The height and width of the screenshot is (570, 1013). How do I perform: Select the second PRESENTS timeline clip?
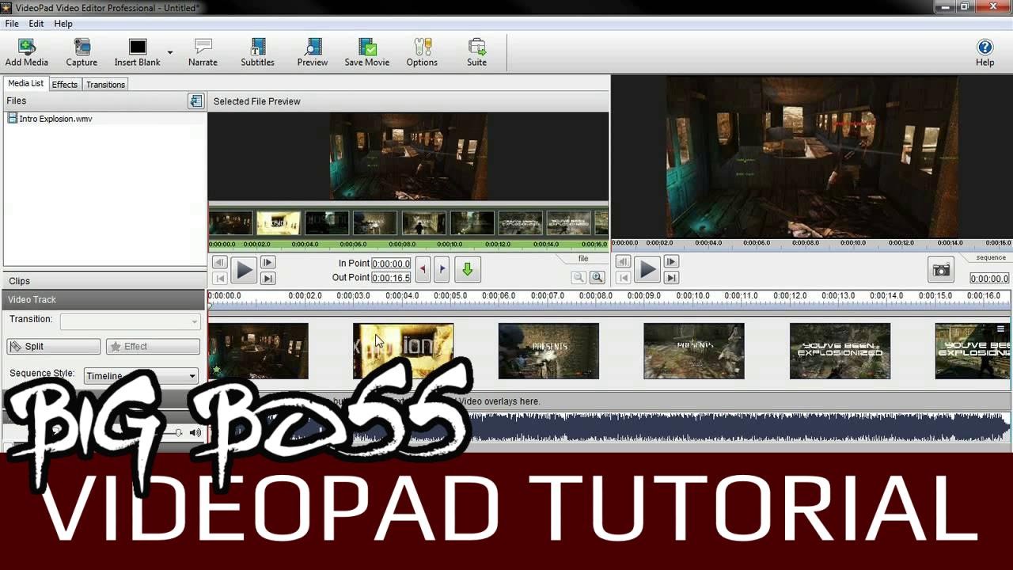[694, 351]
